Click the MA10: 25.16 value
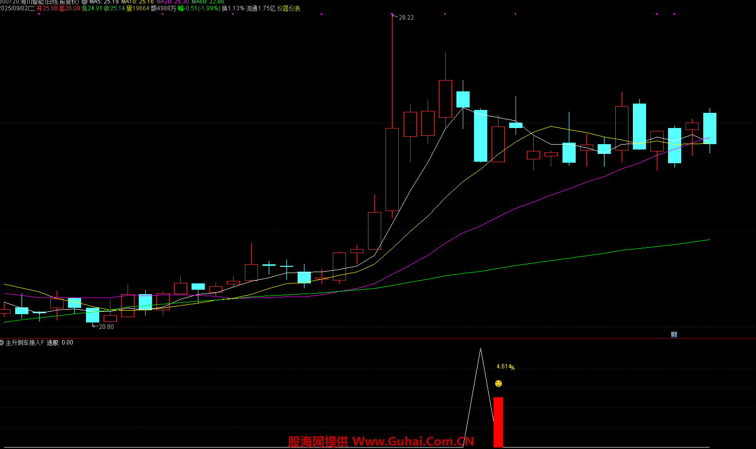756x449 pixels. pyautogui.click(x=137, y=2)
